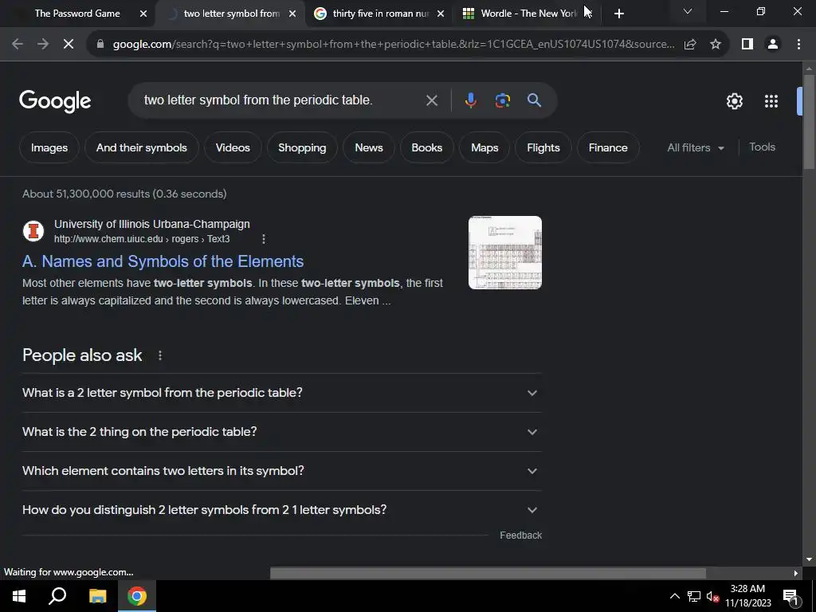View site security lock info
Image resolution: width=816 pixels, height=612 pixels.
100,45
